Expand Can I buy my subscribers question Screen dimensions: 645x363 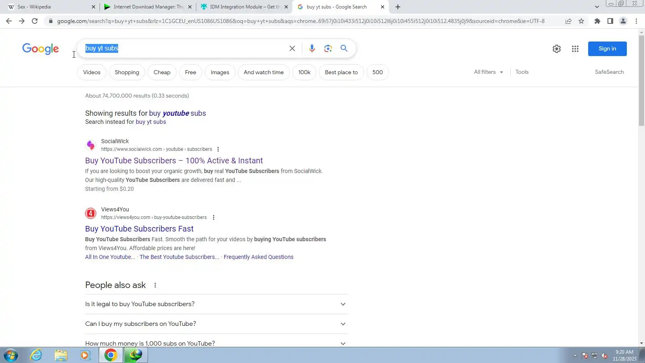click(x=216, y=324)
